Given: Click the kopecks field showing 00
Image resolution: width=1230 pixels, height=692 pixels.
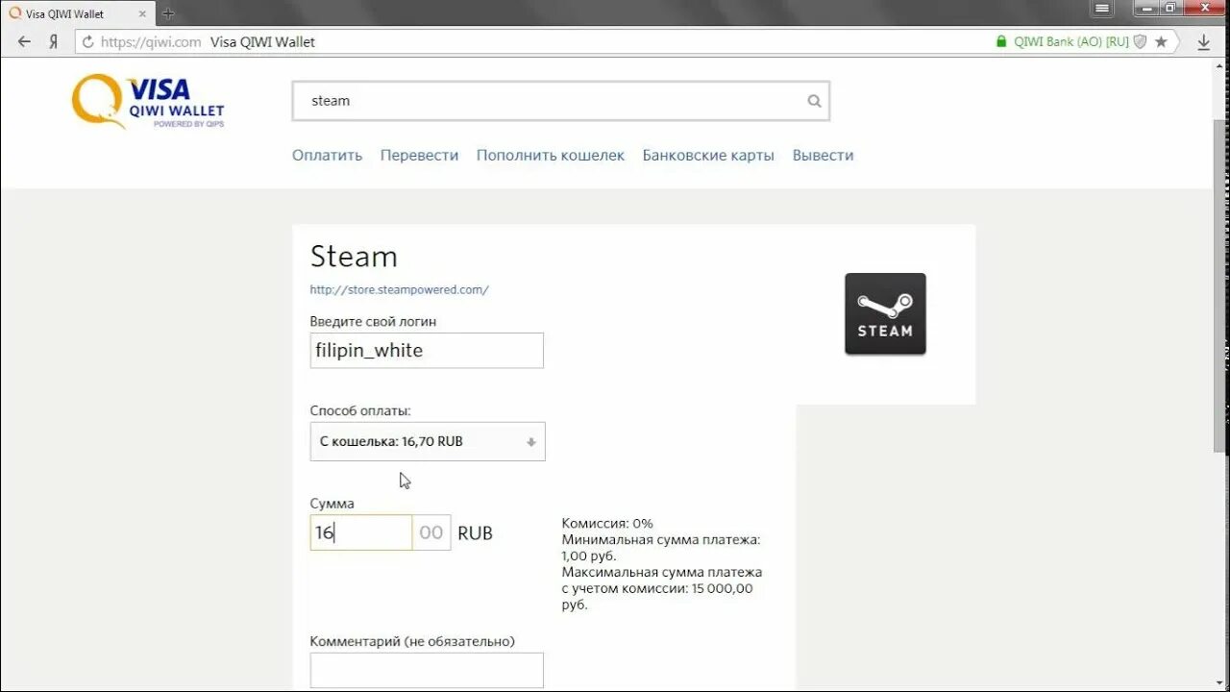Looking at the screenshot, I should point(431,532).
